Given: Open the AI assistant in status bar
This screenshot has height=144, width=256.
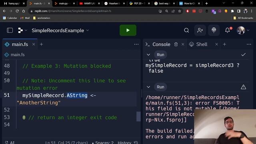Looking at the screenshot, I should pyautogui.click(x=10, y=142).
